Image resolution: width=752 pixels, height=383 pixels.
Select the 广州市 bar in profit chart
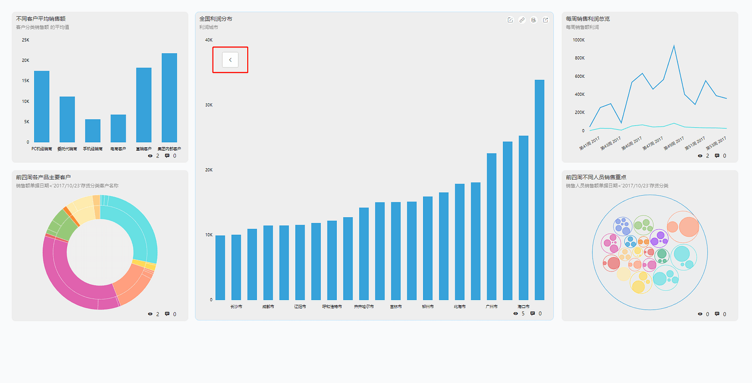[x=492, y=226]
